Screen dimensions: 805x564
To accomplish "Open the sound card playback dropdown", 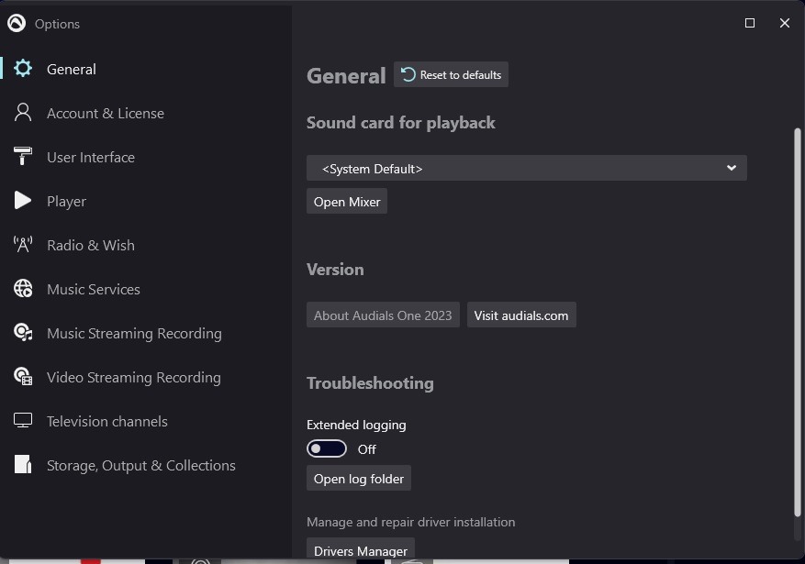I will 526,168.
